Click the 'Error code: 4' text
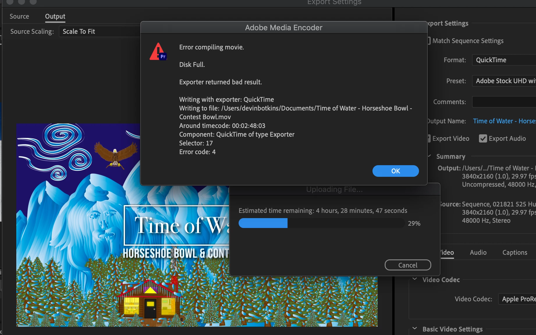 tap(197, 152)
